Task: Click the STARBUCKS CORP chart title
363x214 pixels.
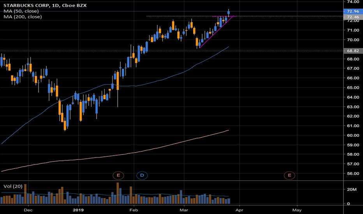Action: pyautogui.click(x=45, y=5)
